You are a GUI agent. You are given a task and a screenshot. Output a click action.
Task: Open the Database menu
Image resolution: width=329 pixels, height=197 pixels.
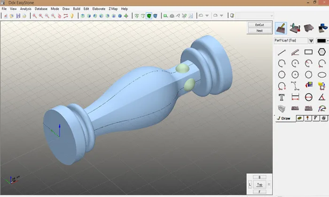(41, 9)
